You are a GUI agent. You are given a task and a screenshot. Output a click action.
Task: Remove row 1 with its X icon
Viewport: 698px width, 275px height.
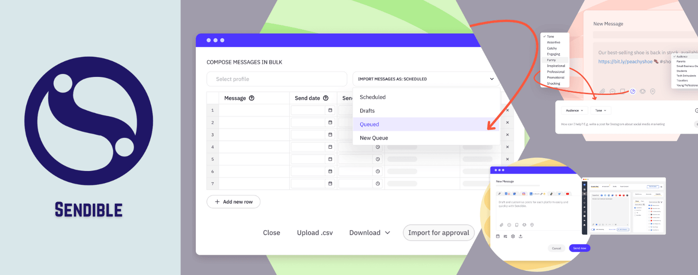click(507, 110)
